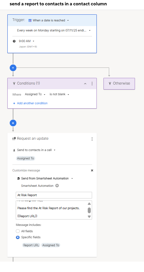The image size is (144, 272).
Task: Open the Conditions block three-dot menu
Action: click(92, 84)
